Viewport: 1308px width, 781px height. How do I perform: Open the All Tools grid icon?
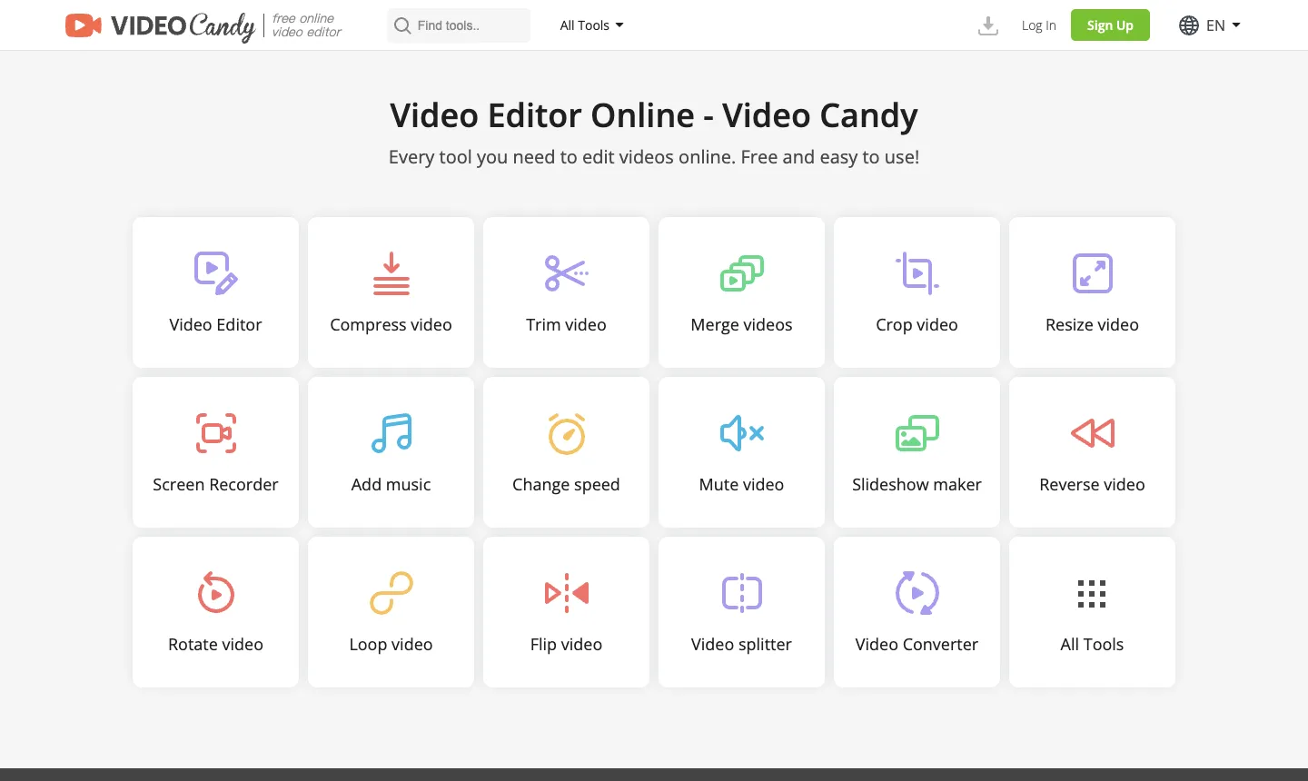pyautogui.click(x=1092, y=593)
